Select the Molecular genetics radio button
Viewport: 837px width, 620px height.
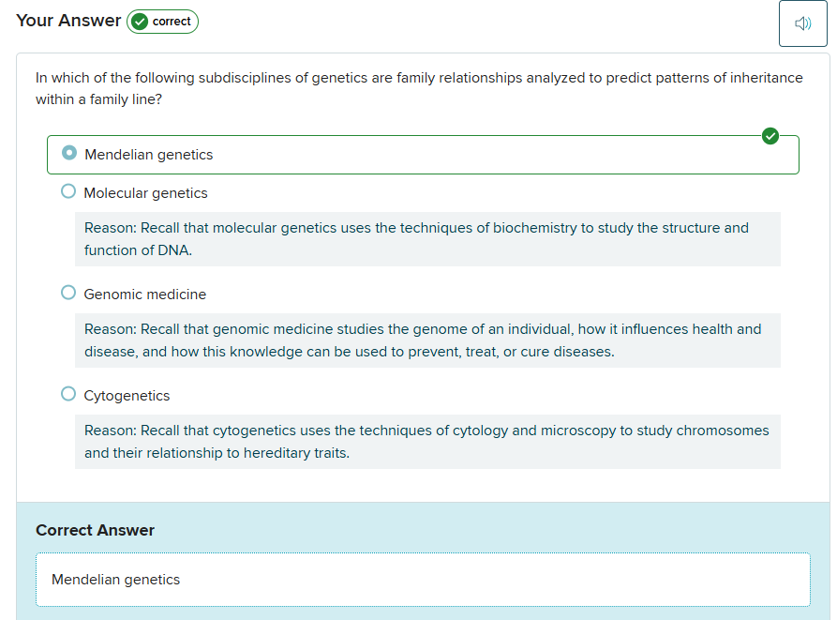coord(68,191)
